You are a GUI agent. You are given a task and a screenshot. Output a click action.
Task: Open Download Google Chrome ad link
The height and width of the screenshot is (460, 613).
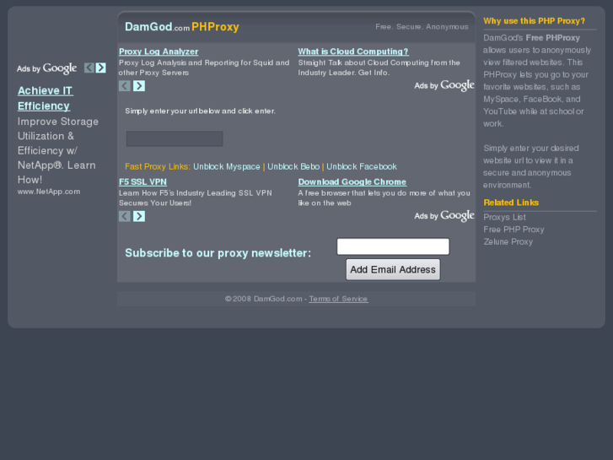coord(352,181)
